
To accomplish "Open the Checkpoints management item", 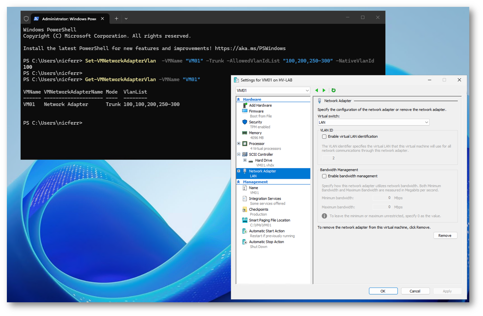I will 258,209.
